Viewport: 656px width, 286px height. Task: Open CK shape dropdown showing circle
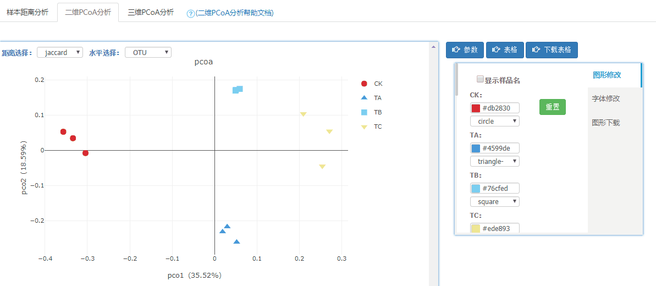click(x=495, y=121)
